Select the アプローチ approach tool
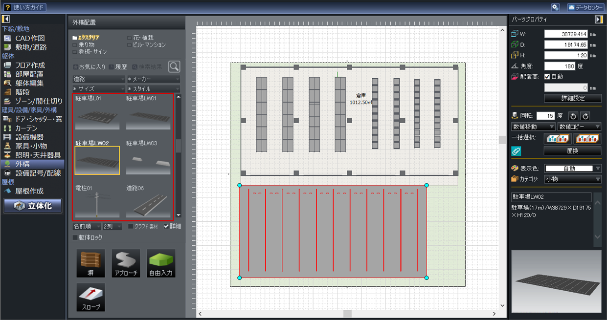The image size is (607, 320). point(126,263)
